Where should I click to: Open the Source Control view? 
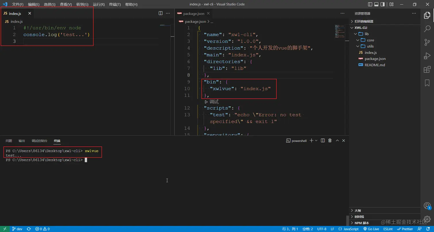tap(427, 42)
